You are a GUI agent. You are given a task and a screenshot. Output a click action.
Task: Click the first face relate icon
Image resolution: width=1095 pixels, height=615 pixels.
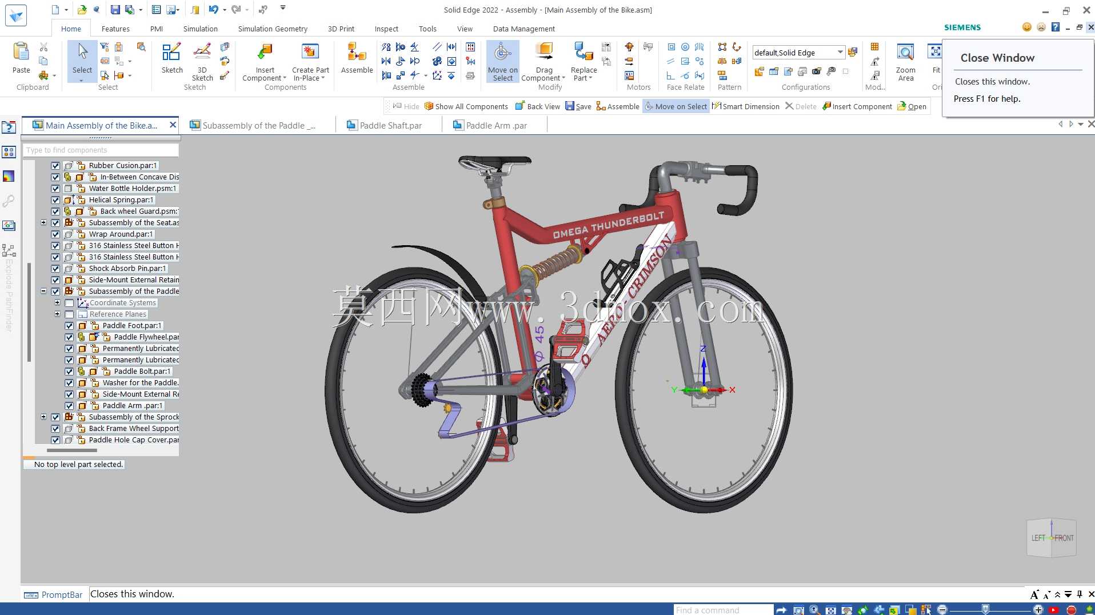coord(671,47)
